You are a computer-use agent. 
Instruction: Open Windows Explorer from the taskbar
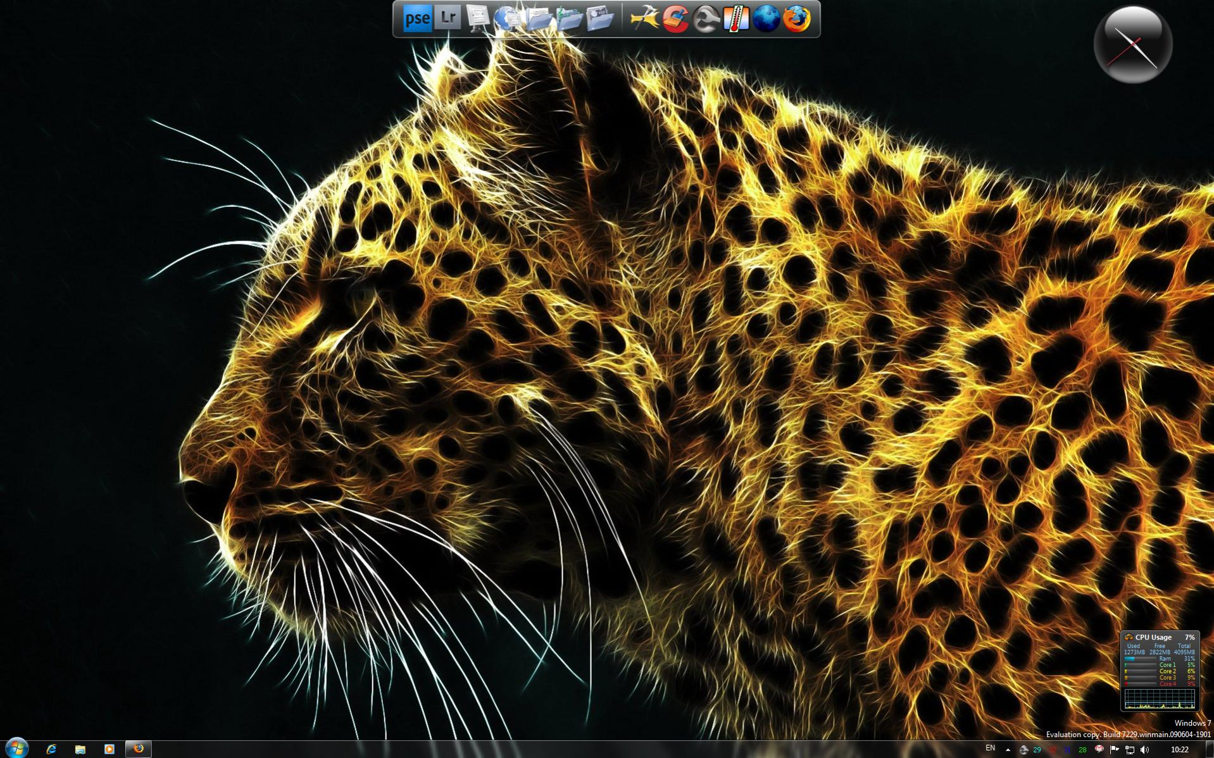point(80,749)
